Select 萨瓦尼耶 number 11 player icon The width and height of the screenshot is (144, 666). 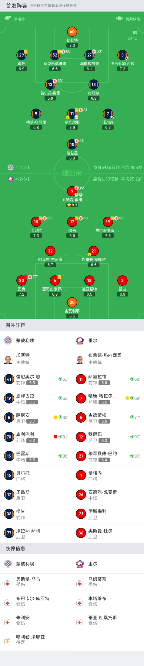point(72,114)
